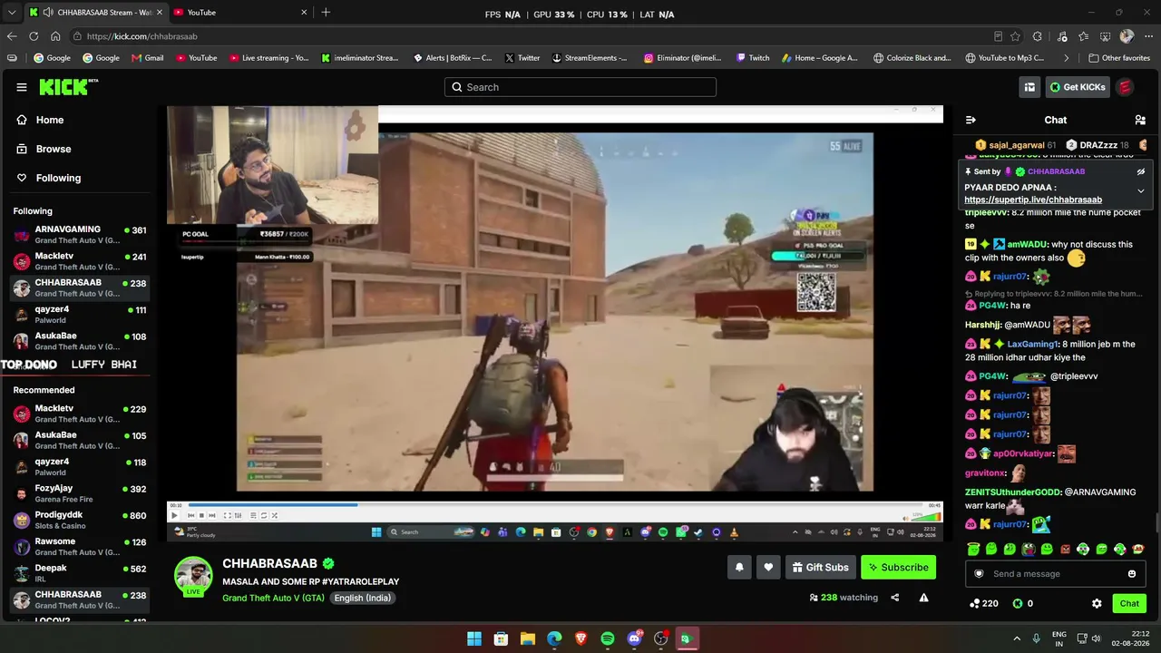Open the Other favorites folder
1161x653 pixels.
(x=1118, y=58)
